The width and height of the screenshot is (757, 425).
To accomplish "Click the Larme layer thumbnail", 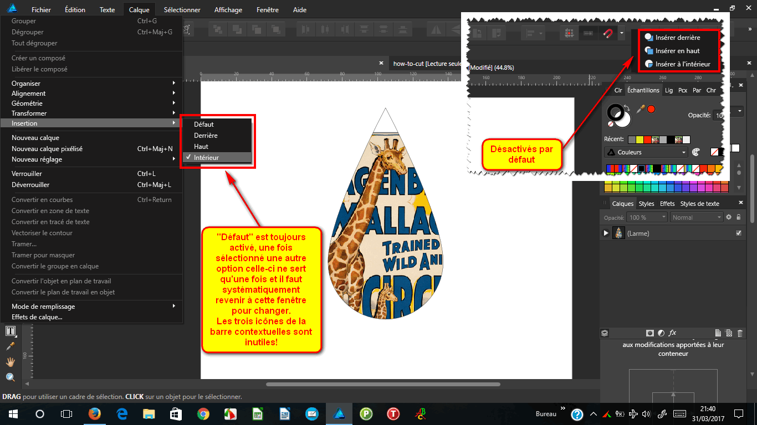I will [618, 234].
